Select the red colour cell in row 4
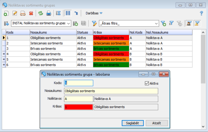Image resolution: width=208 pixels, height=132 pixels. (111, 54)
